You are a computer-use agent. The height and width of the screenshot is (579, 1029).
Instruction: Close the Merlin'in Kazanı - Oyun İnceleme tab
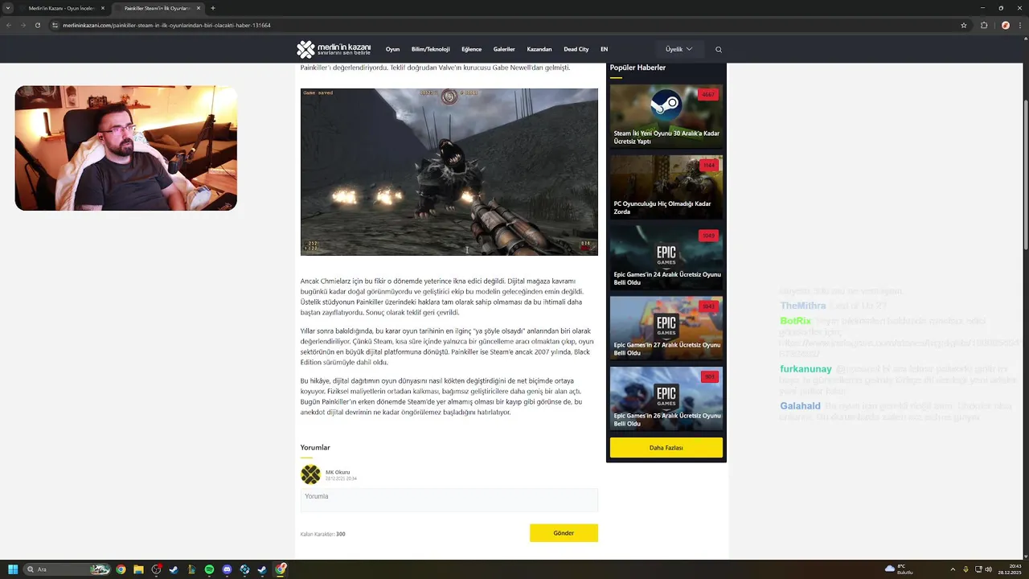[x=102, y=8]
